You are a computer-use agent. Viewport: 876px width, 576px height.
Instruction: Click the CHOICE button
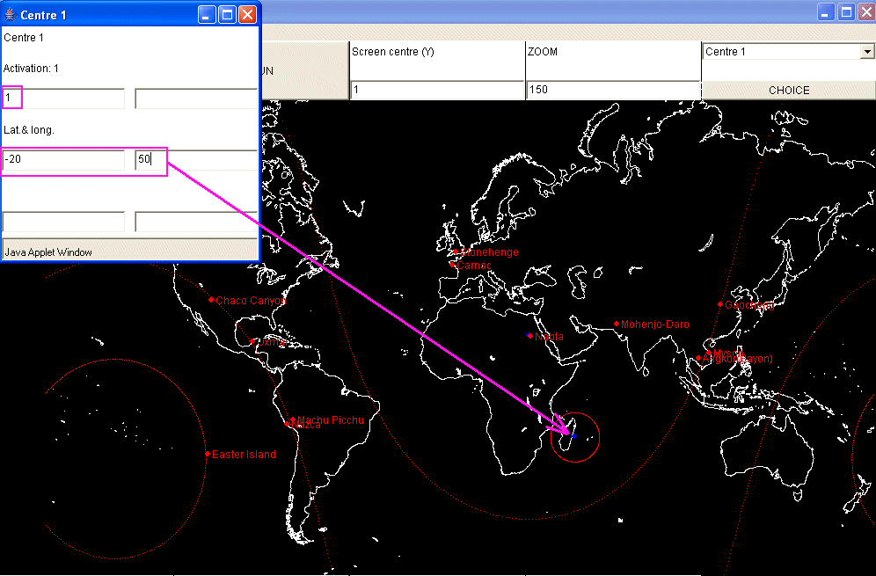788,90
